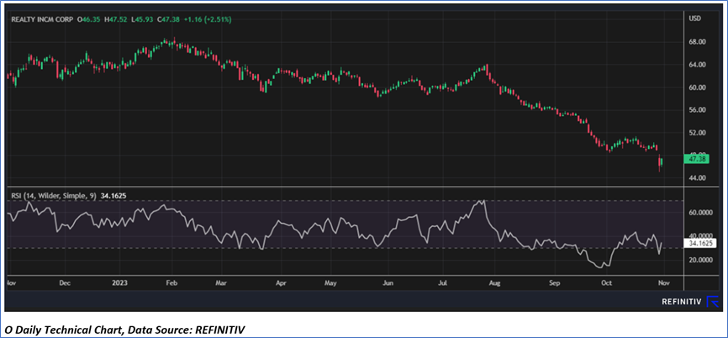This screenshot has height=338, width=728.
Task: Click the Jun label on the time axis
Action: pyautogui.click(x=388, y=283)
